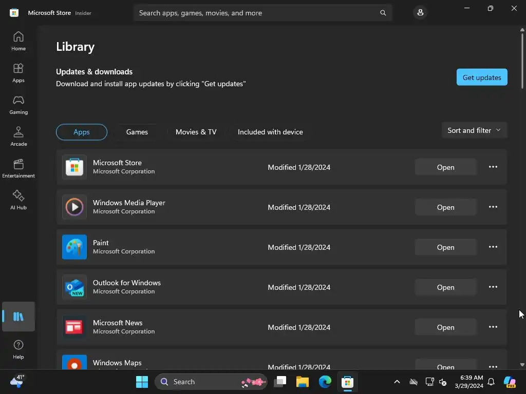Open Task View on the taskbar

pyautogui.click(x=280, y=382)
